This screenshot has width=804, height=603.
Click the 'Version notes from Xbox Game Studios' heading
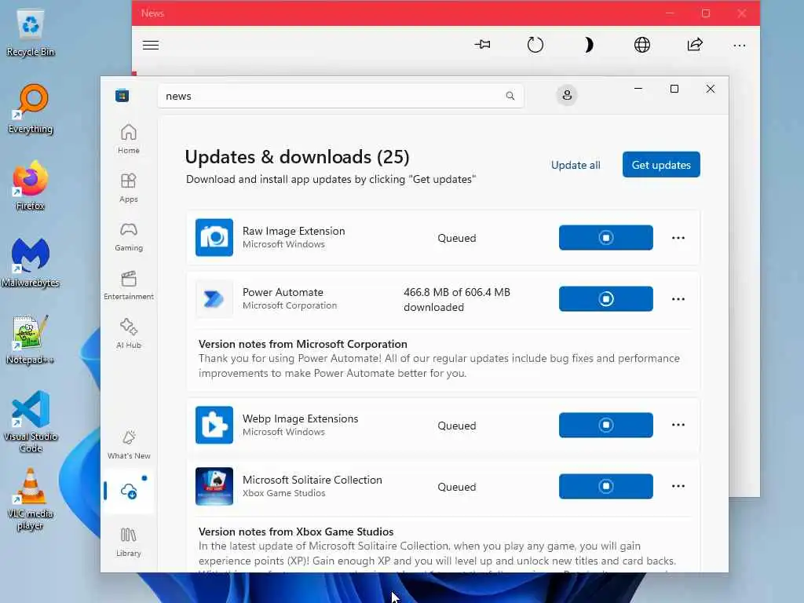tap(296, 532)
